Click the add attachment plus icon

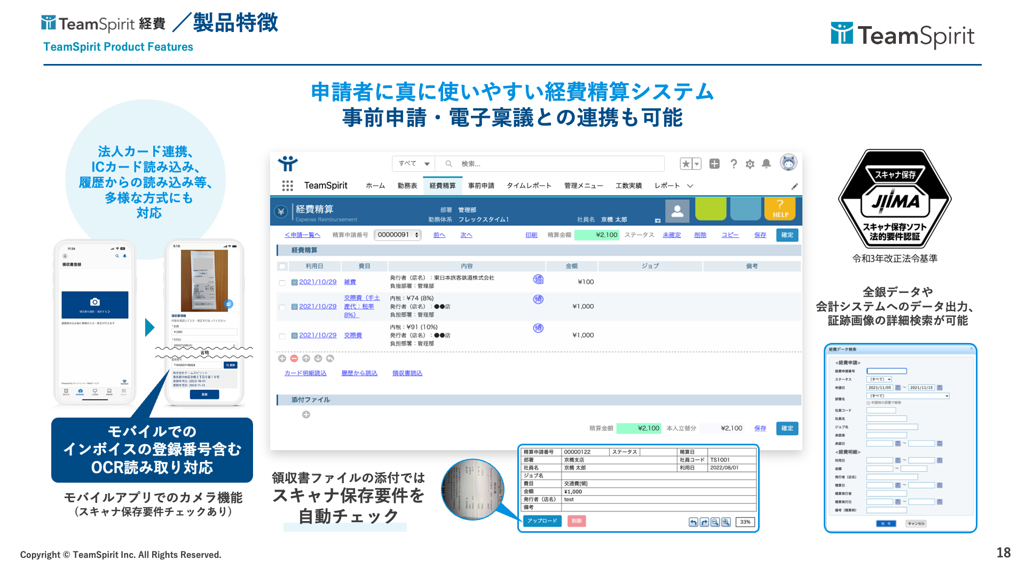point(306,414)
